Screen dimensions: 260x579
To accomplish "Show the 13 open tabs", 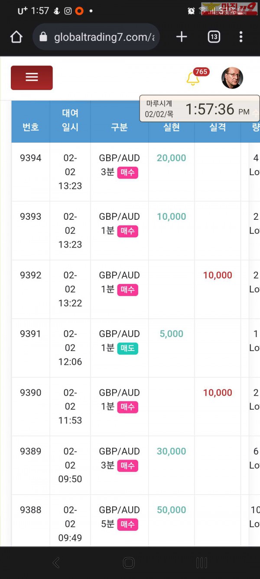I will [x=214, y=37].
